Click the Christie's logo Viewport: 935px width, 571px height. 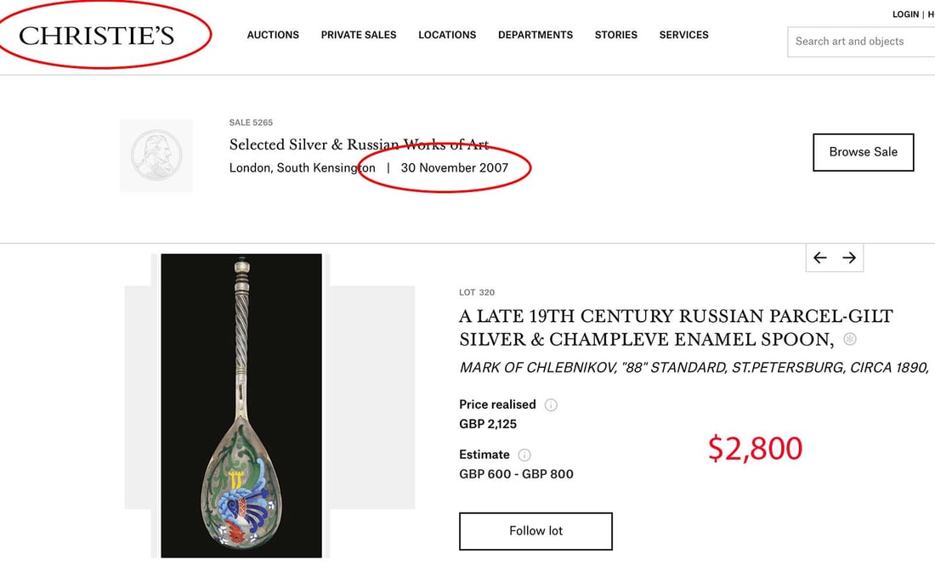96,35
